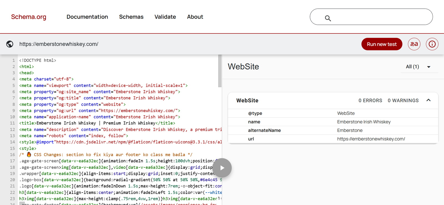Click the name property label
The image size is (444, 205).
tap(254, 122)
